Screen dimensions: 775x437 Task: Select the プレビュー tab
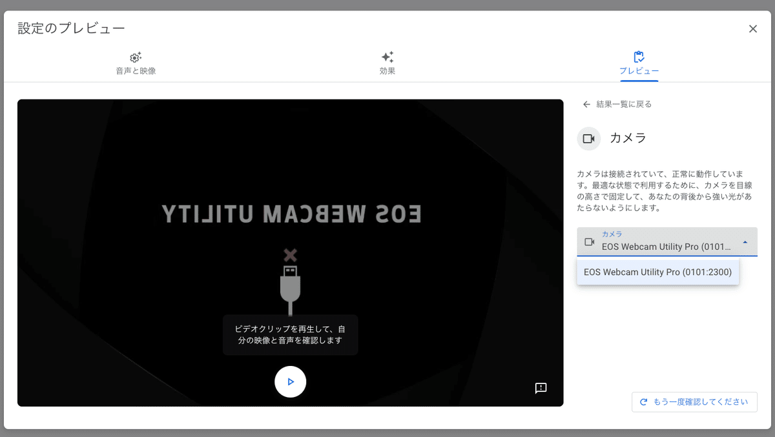(x=639, y=64)
